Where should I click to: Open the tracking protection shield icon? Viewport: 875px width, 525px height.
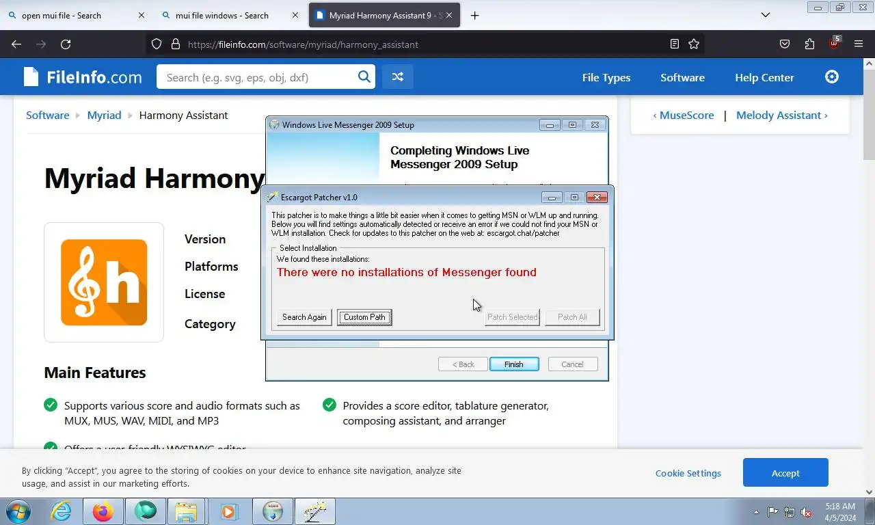click(157, 44)
